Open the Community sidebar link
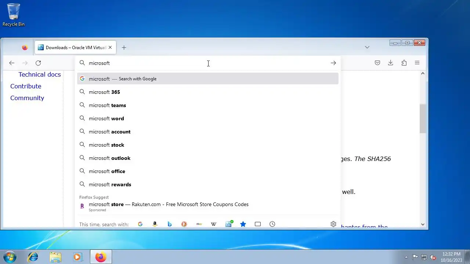Viewport: 470px width, 264px height. tap(27, 98)
